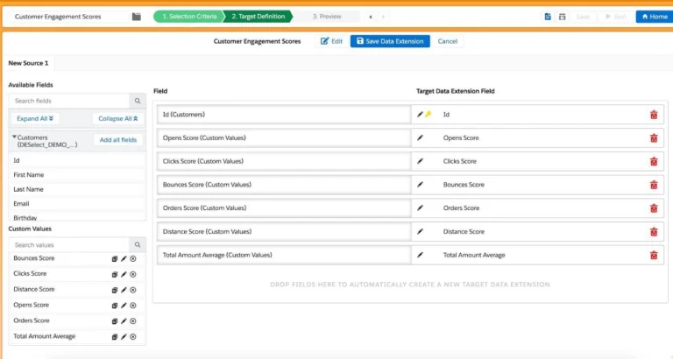
Task: Click the search icon for Available Fields
Action: 137,102
